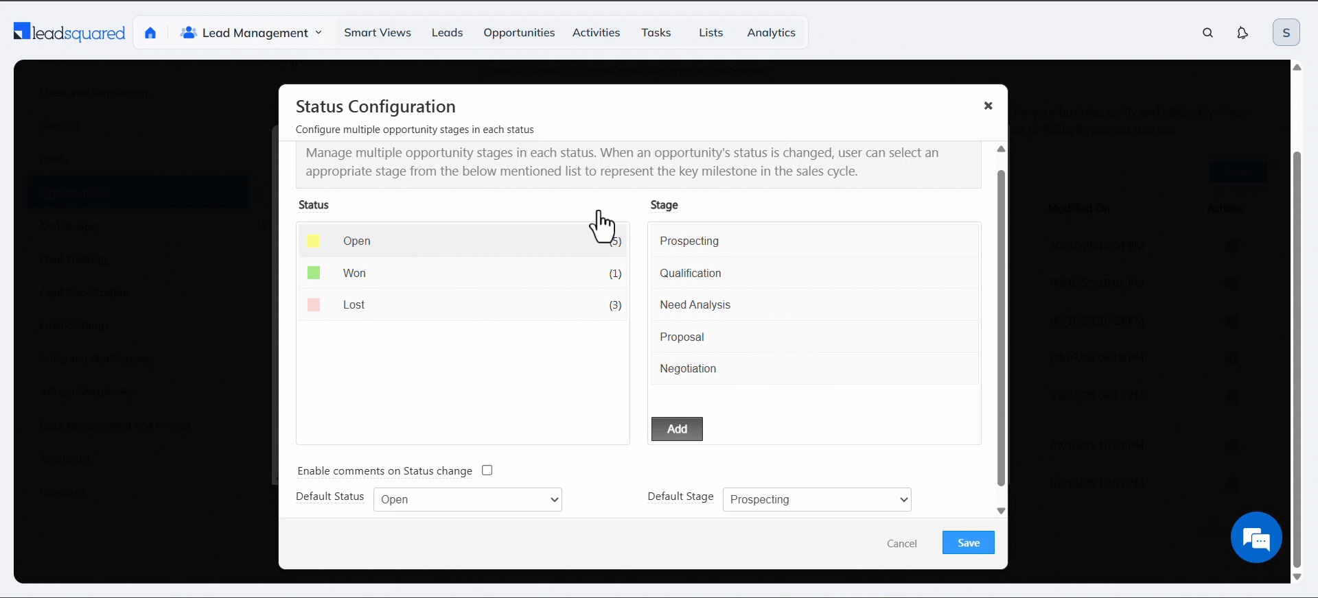
Task: Click the yellow Open status color swatch
Action: tap(314, 241)
